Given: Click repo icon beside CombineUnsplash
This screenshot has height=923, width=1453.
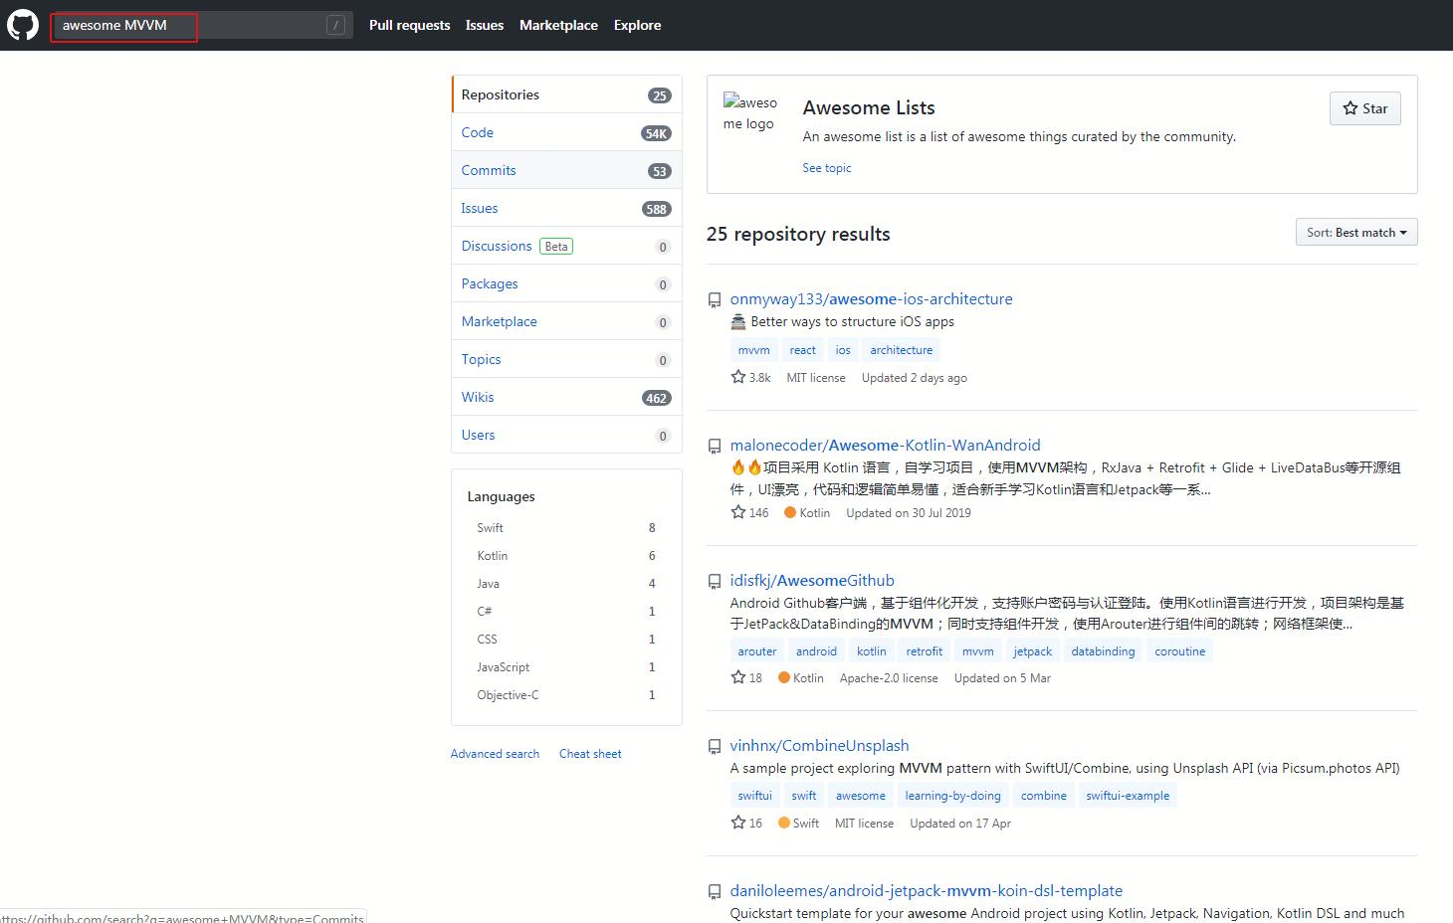Looking at the screenshot, I should tap(714, 747).
